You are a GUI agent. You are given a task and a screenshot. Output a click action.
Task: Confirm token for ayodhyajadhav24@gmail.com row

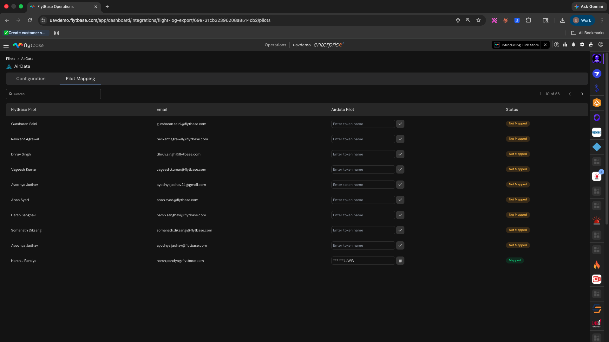[x=400, y=185]
